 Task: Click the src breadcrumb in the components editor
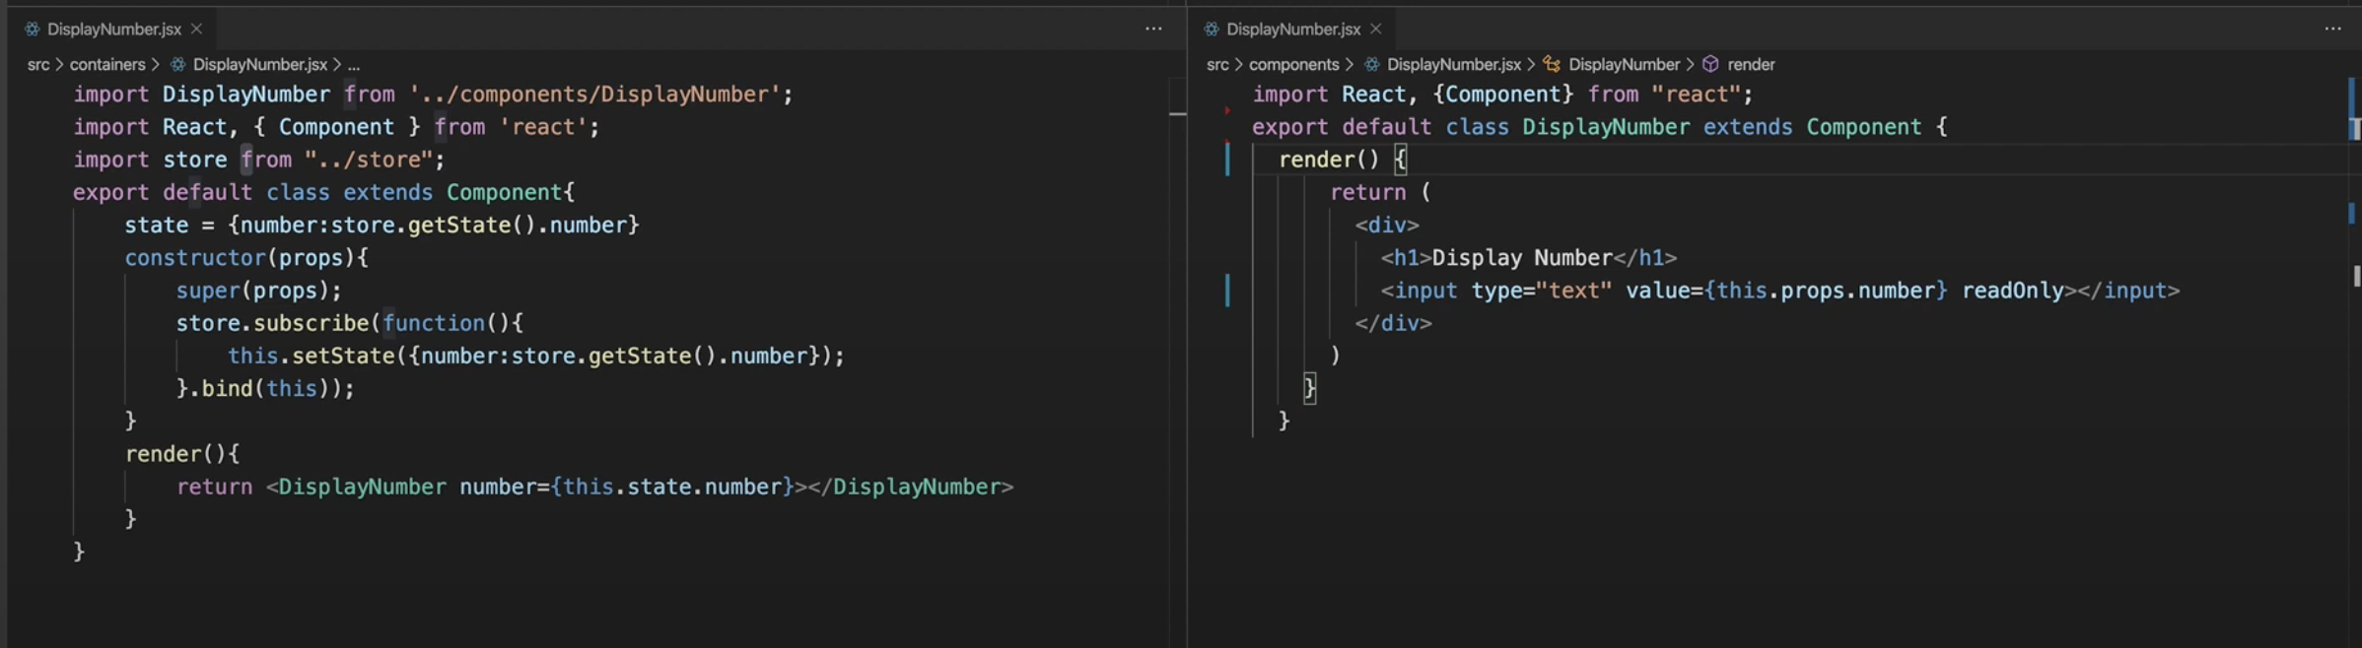(1217, 64)
